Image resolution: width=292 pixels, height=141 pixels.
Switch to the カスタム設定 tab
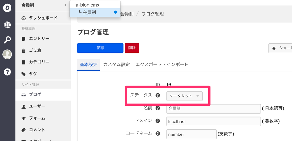point(116,65)
